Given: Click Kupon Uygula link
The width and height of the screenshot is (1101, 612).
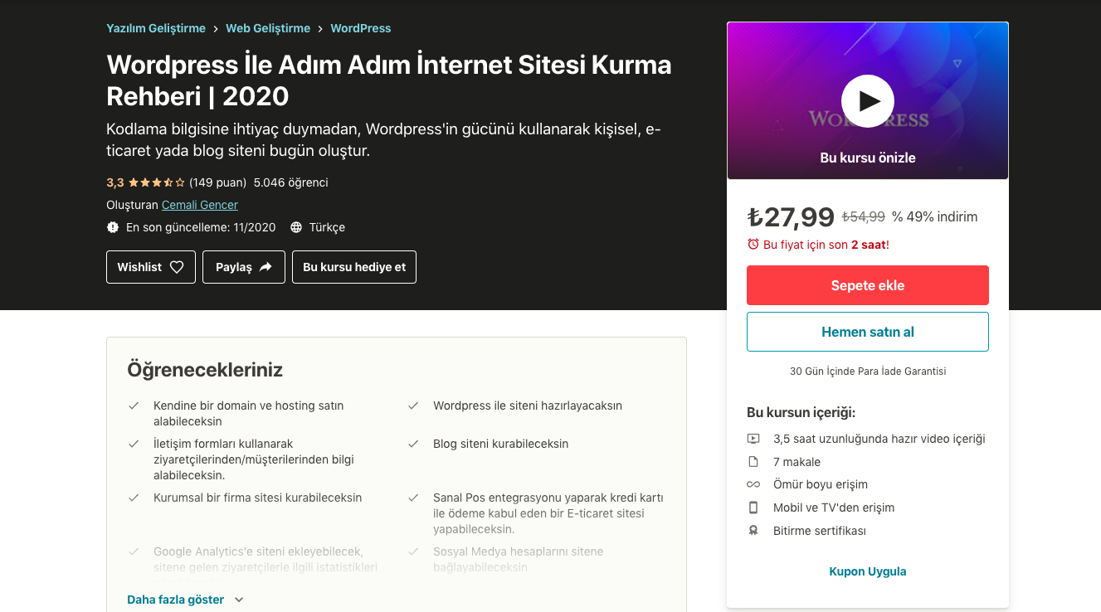Looking at the screenshot, I should click(x=868, y=571).
